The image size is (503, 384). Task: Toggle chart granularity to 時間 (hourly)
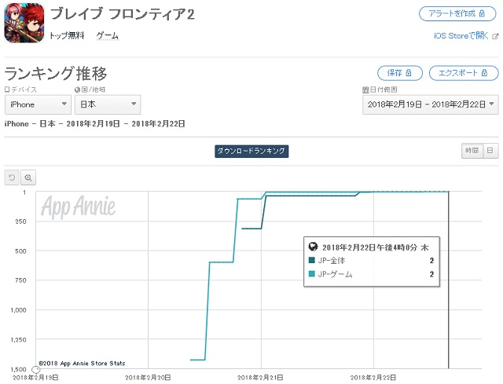[472, 150]
